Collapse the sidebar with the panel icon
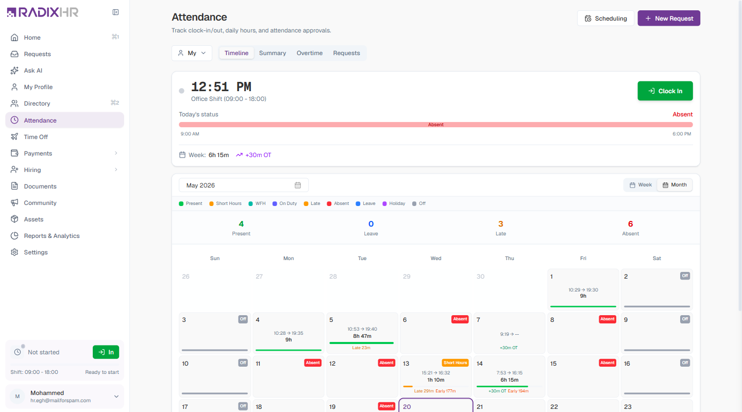This screenshot has width=742, height=412. point(116,12)
